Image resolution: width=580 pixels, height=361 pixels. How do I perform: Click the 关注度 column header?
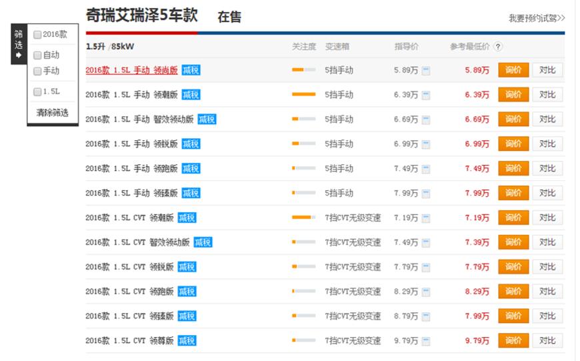click(304, 47)
